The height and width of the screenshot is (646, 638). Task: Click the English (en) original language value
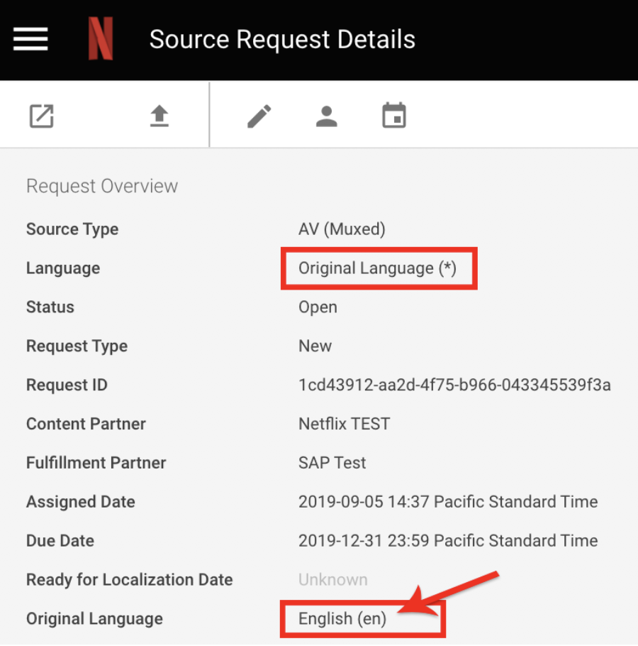tap(342, 619)
